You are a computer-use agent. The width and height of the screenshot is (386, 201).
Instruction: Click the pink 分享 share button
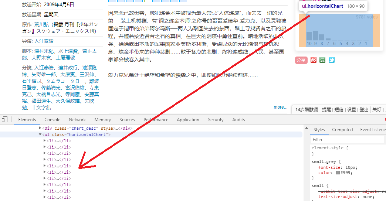(x=301, y=60)
